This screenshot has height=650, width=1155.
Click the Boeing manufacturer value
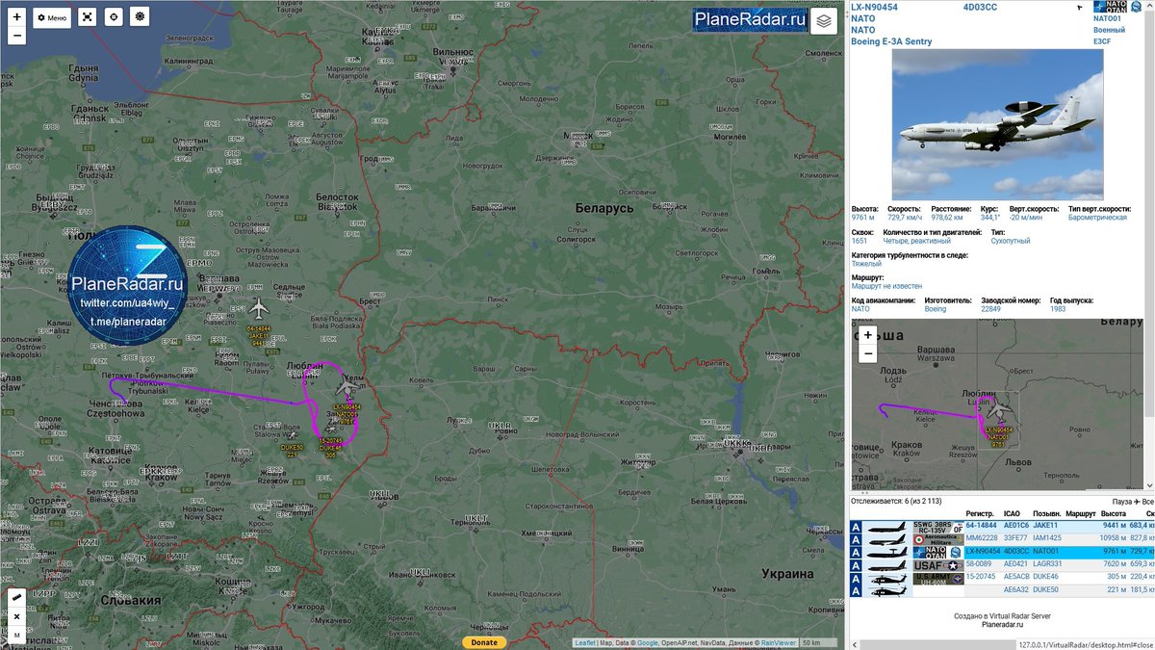click(936, 309)
